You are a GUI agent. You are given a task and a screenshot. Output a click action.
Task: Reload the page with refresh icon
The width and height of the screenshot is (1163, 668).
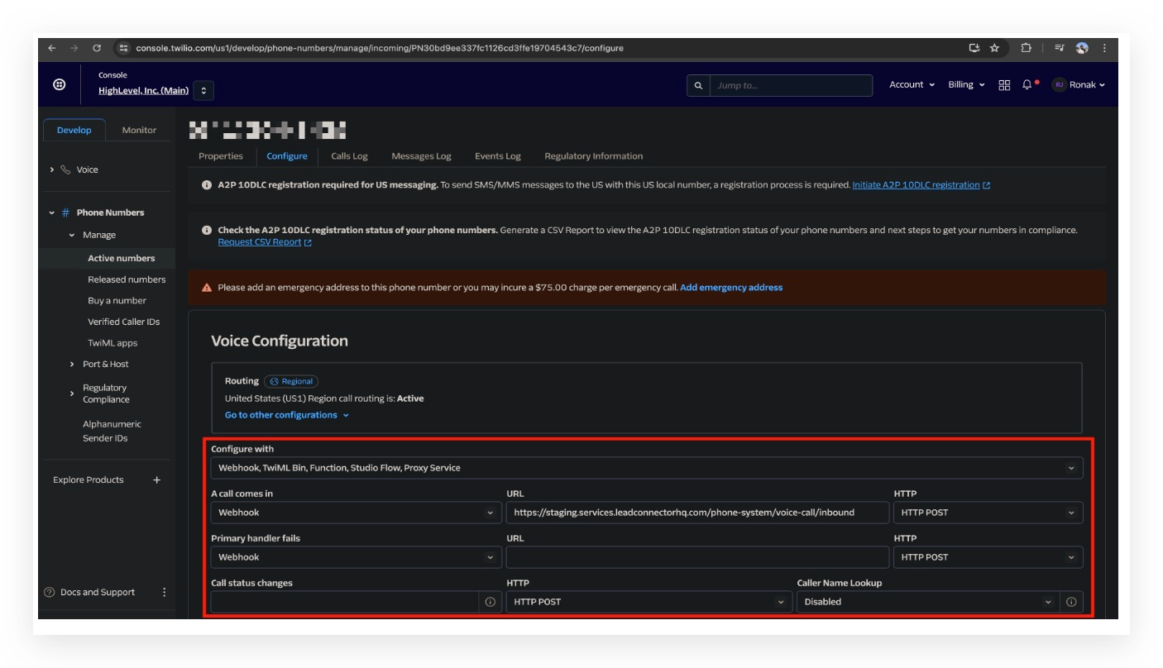point(97,48)
